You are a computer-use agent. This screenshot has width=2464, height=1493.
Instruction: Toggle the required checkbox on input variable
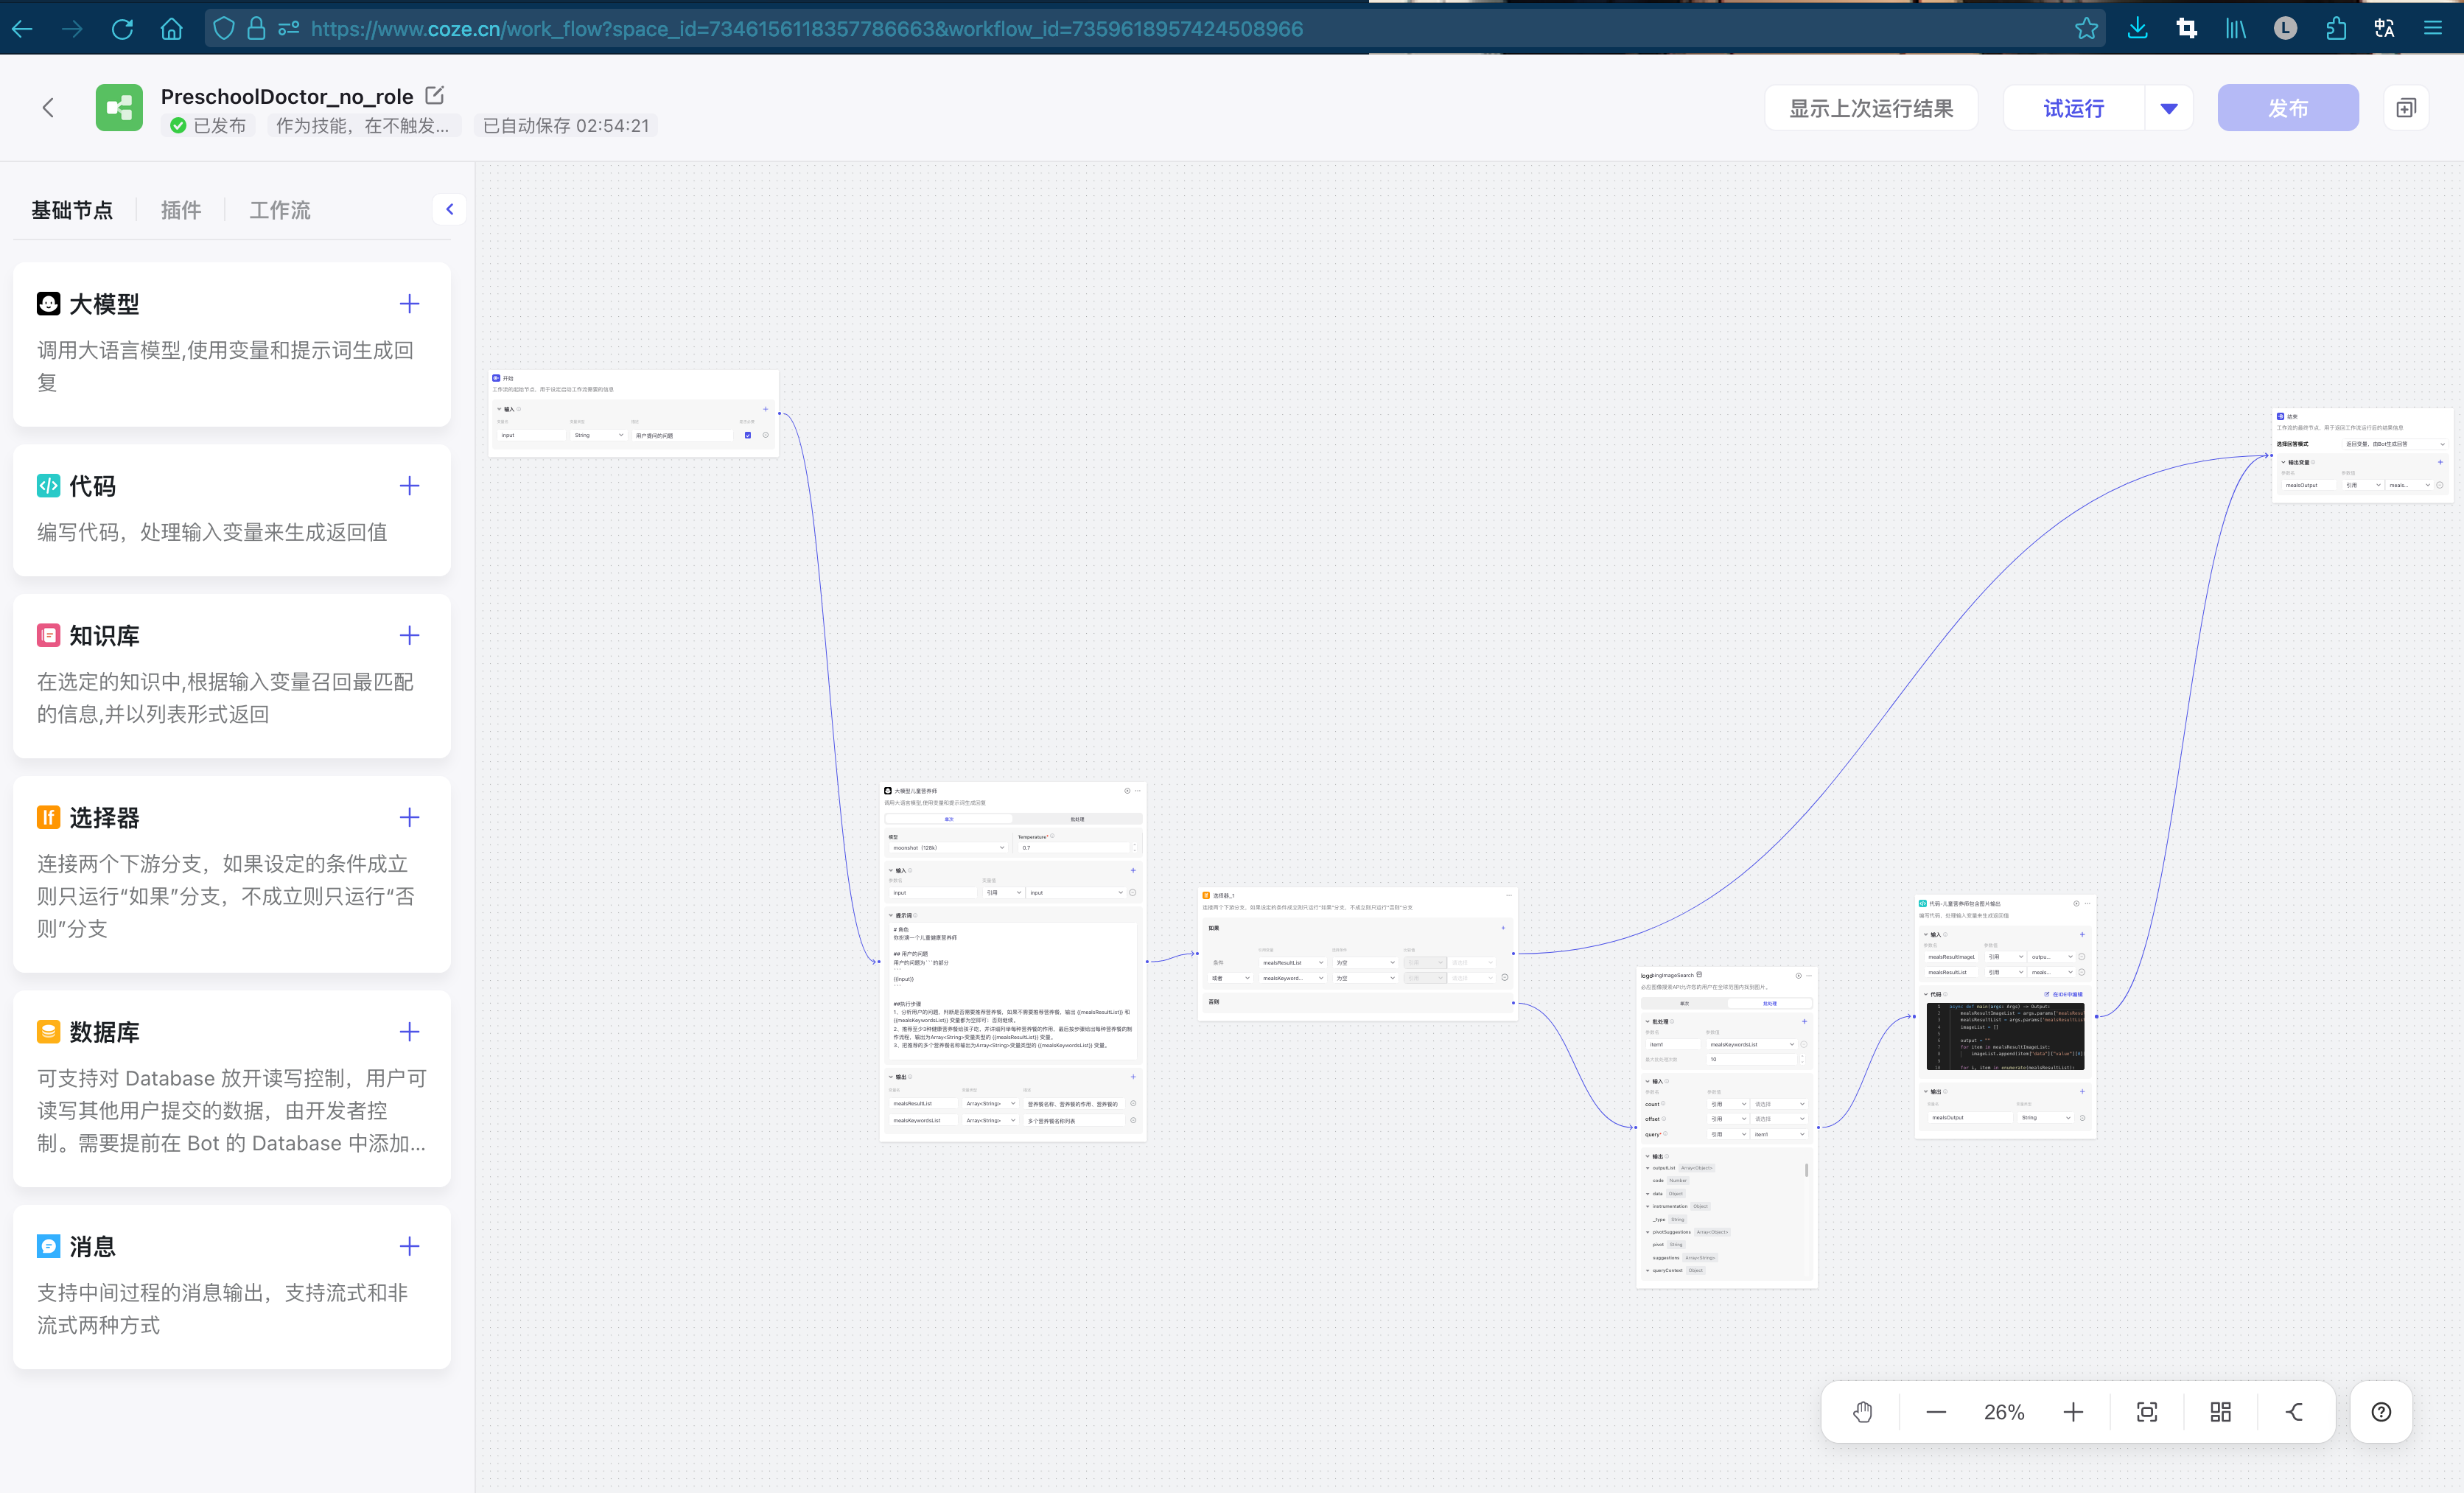[748, 435]
